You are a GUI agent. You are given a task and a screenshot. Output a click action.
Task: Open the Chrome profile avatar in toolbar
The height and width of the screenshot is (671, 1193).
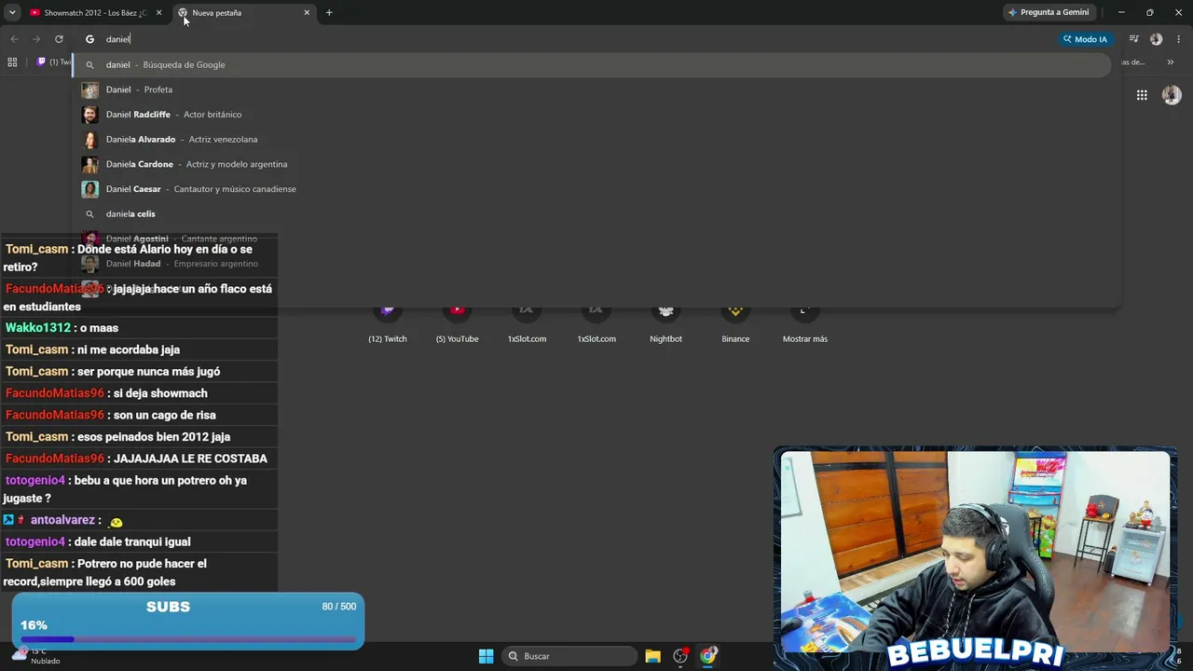(1157, 39)
